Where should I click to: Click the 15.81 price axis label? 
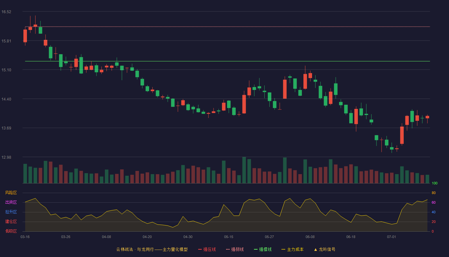click(6, 41)
